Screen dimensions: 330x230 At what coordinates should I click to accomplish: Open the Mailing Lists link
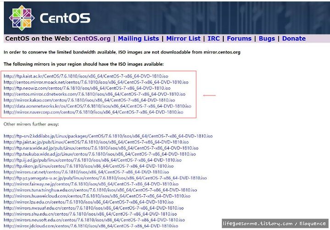tap(138, 38)
